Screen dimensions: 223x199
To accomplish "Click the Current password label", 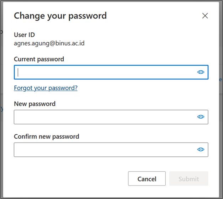I will 39,59.
